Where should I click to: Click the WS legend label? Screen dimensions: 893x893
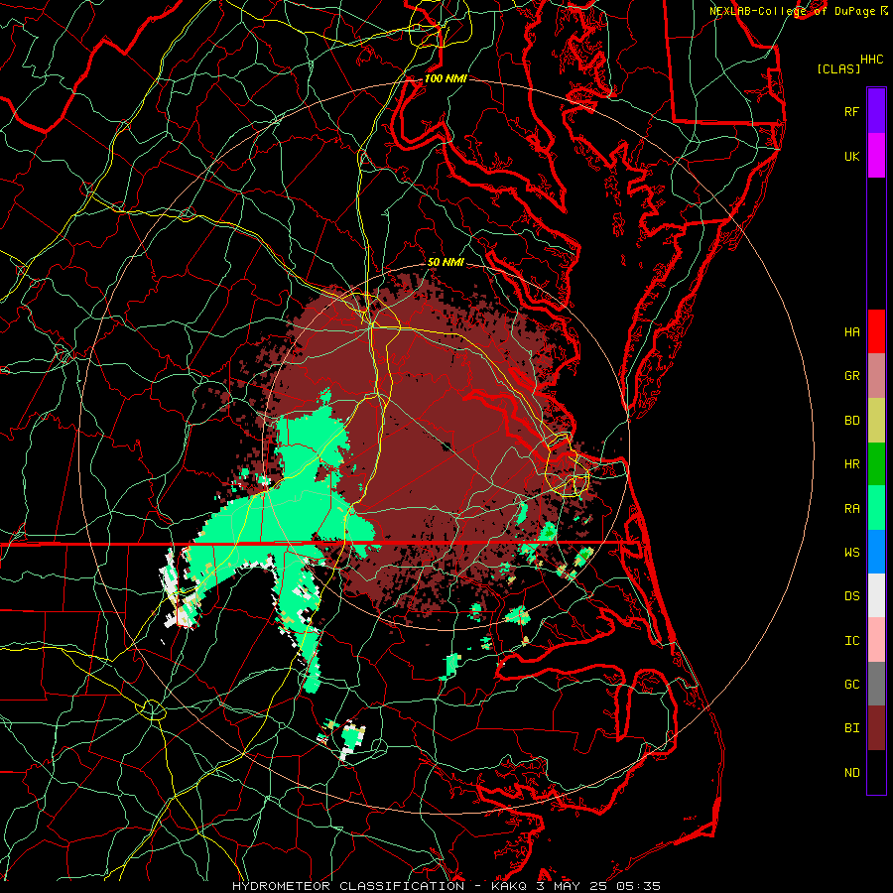[851, 553]
